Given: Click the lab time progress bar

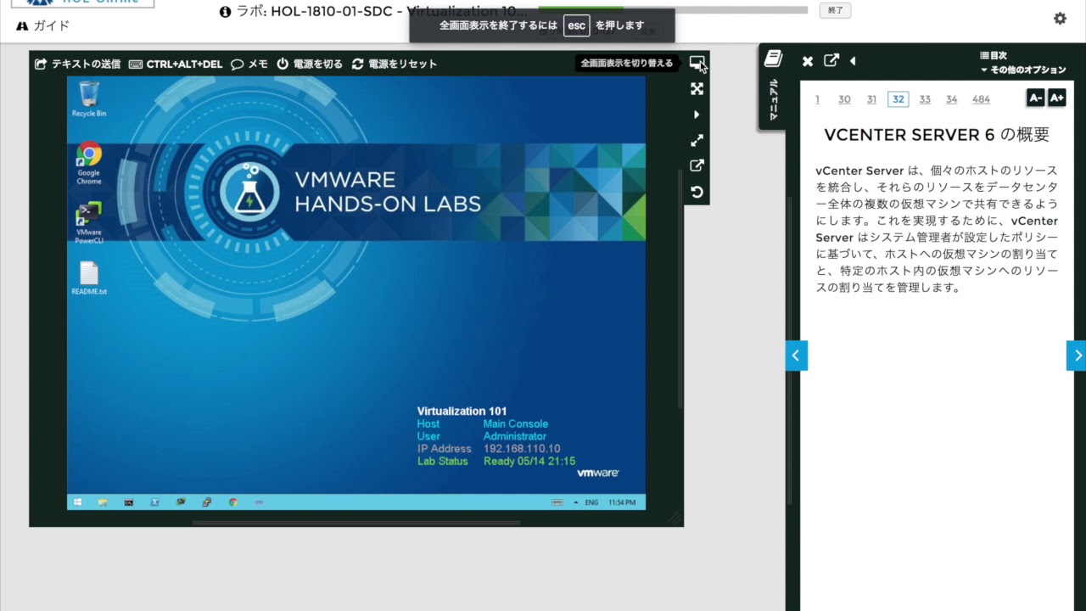Looking at the screenshot, I should pos(673,10).
